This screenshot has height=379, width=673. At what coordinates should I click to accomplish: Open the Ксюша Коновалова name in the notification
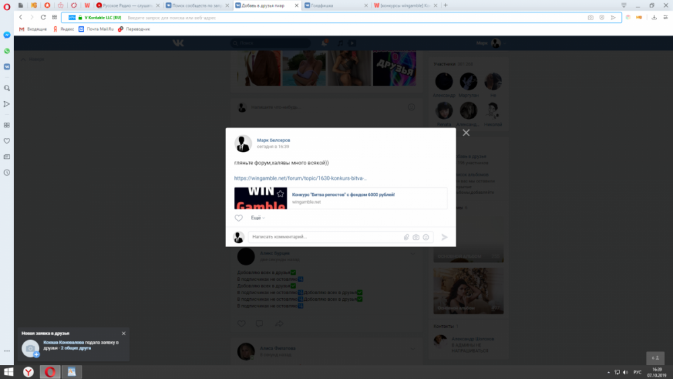click(x=63, y=343)
